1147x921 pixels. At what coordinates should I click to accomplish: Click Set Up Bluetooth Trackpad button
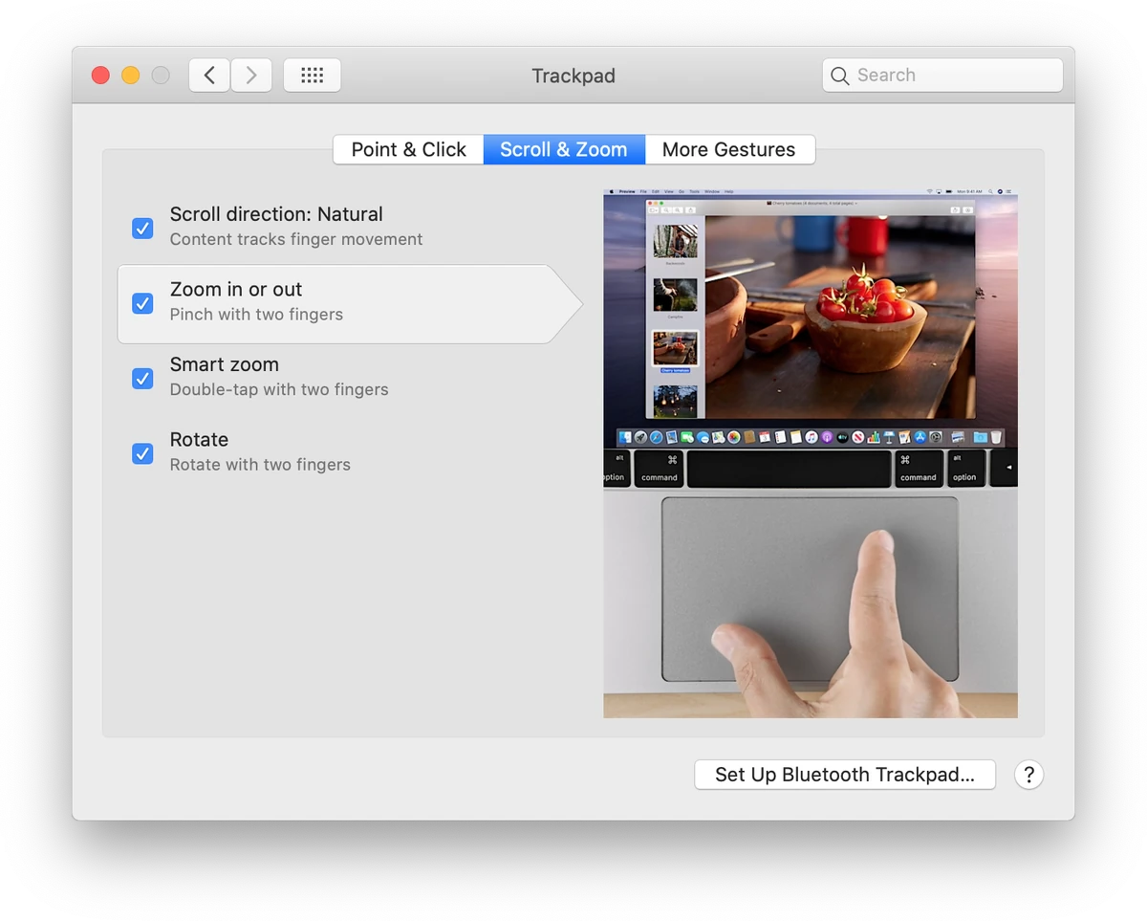(x=844, y=775)
